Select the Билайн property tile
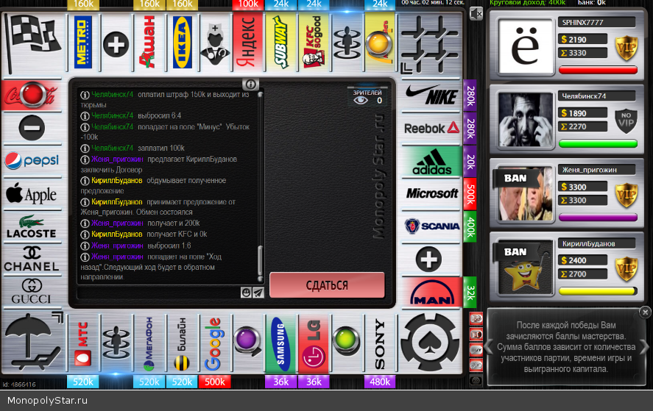This screenshot has width=653, height=411. click(x=182, y=343)
